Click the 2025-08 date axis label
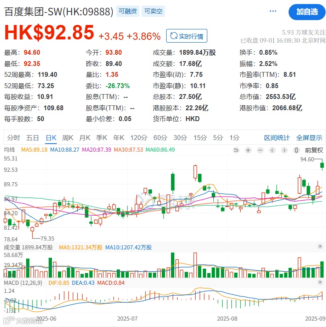326x327 pixels. 227,319
